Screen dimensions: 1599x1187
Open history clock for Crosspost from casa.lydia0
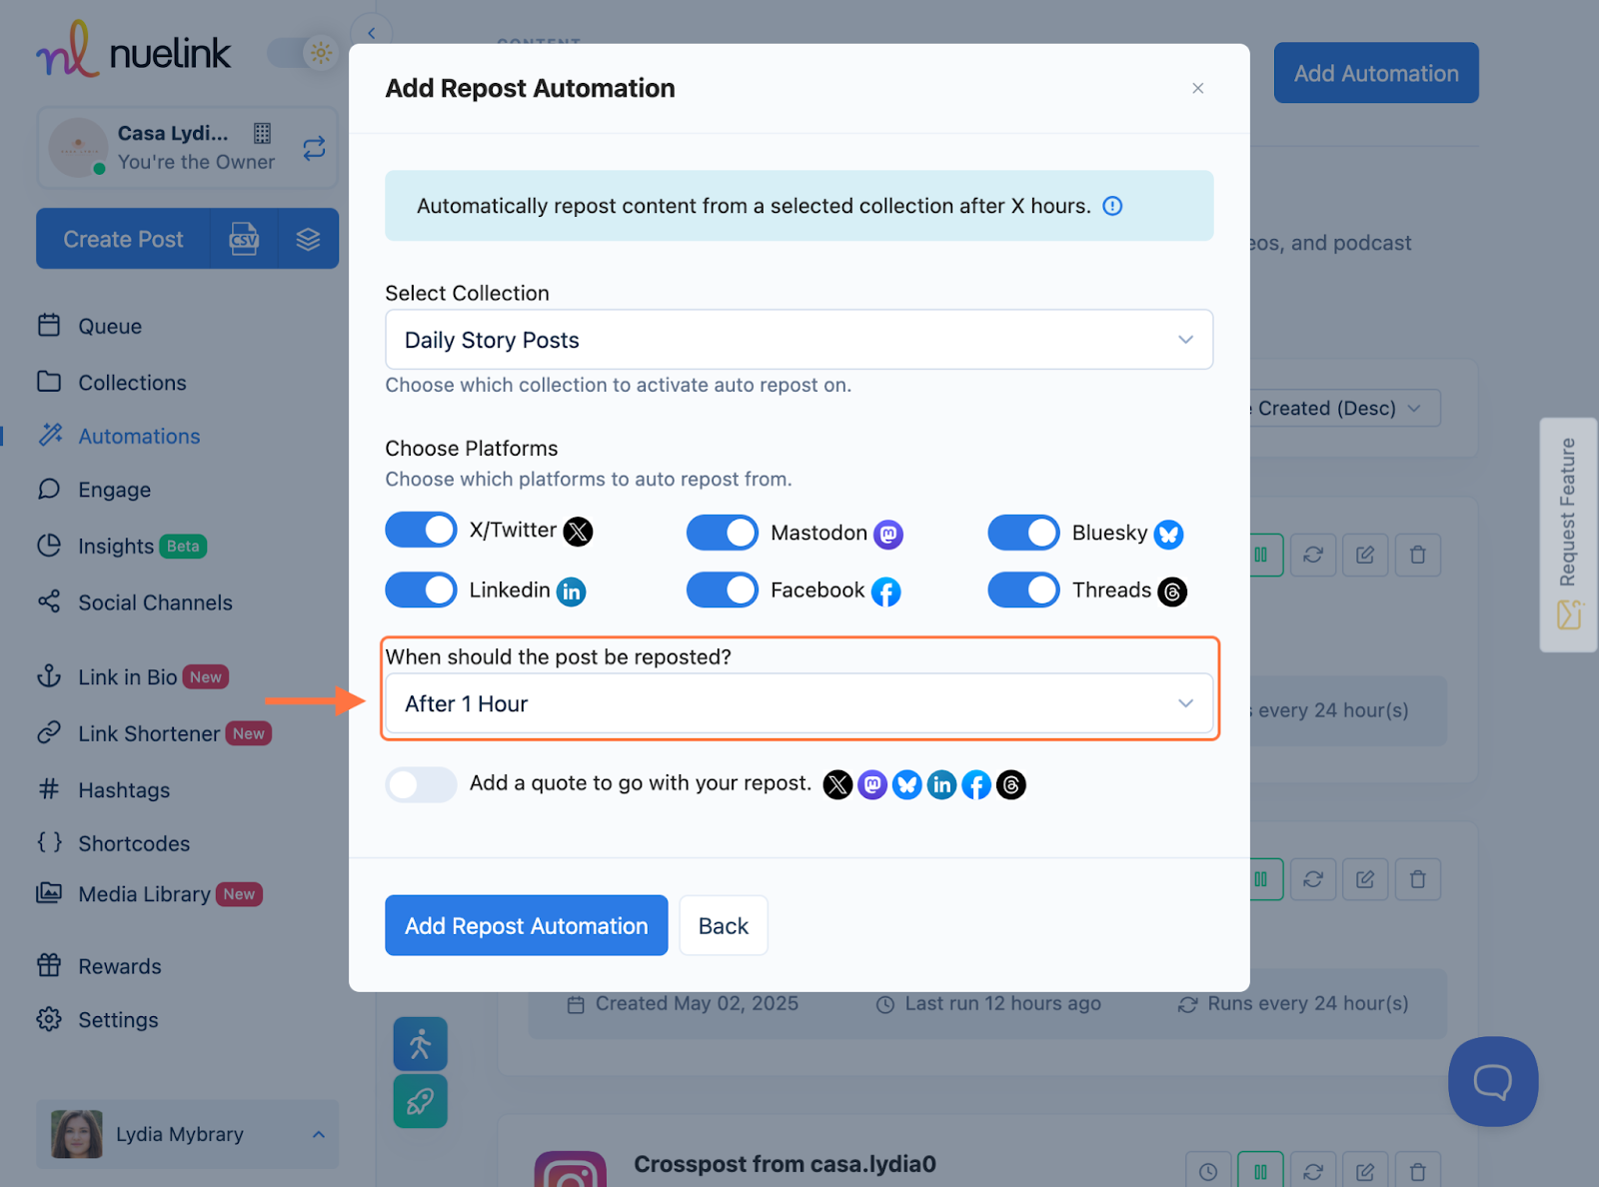coord(1208,1171)
